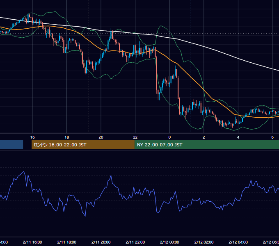Click the 2/11 20:00 date label
The image size is (279, 246).
[101, 242]
